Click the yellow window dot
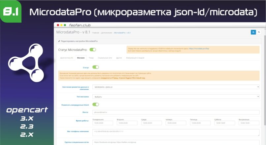 pos(61,25)
